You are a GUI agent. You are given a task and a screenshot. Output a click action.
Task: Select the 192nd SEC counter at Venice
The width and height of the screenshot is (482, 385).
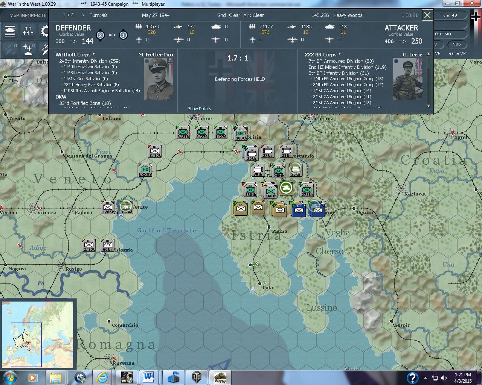click(x=126, y=207)
